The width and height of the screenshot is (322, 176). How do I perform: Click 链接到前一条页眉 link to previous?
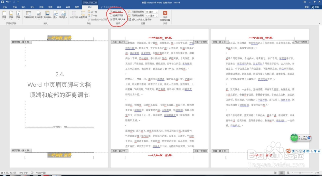click(97, 20)
